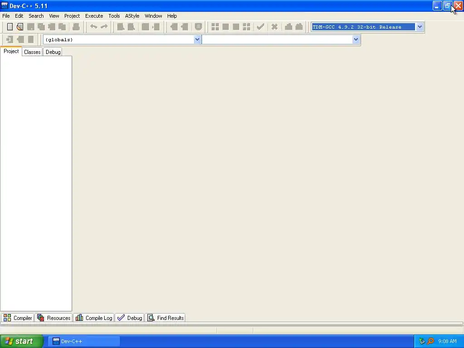Click the Insert icon on second toolbar row
Viewport: 464px width, 348px height.
pos(10,39)
